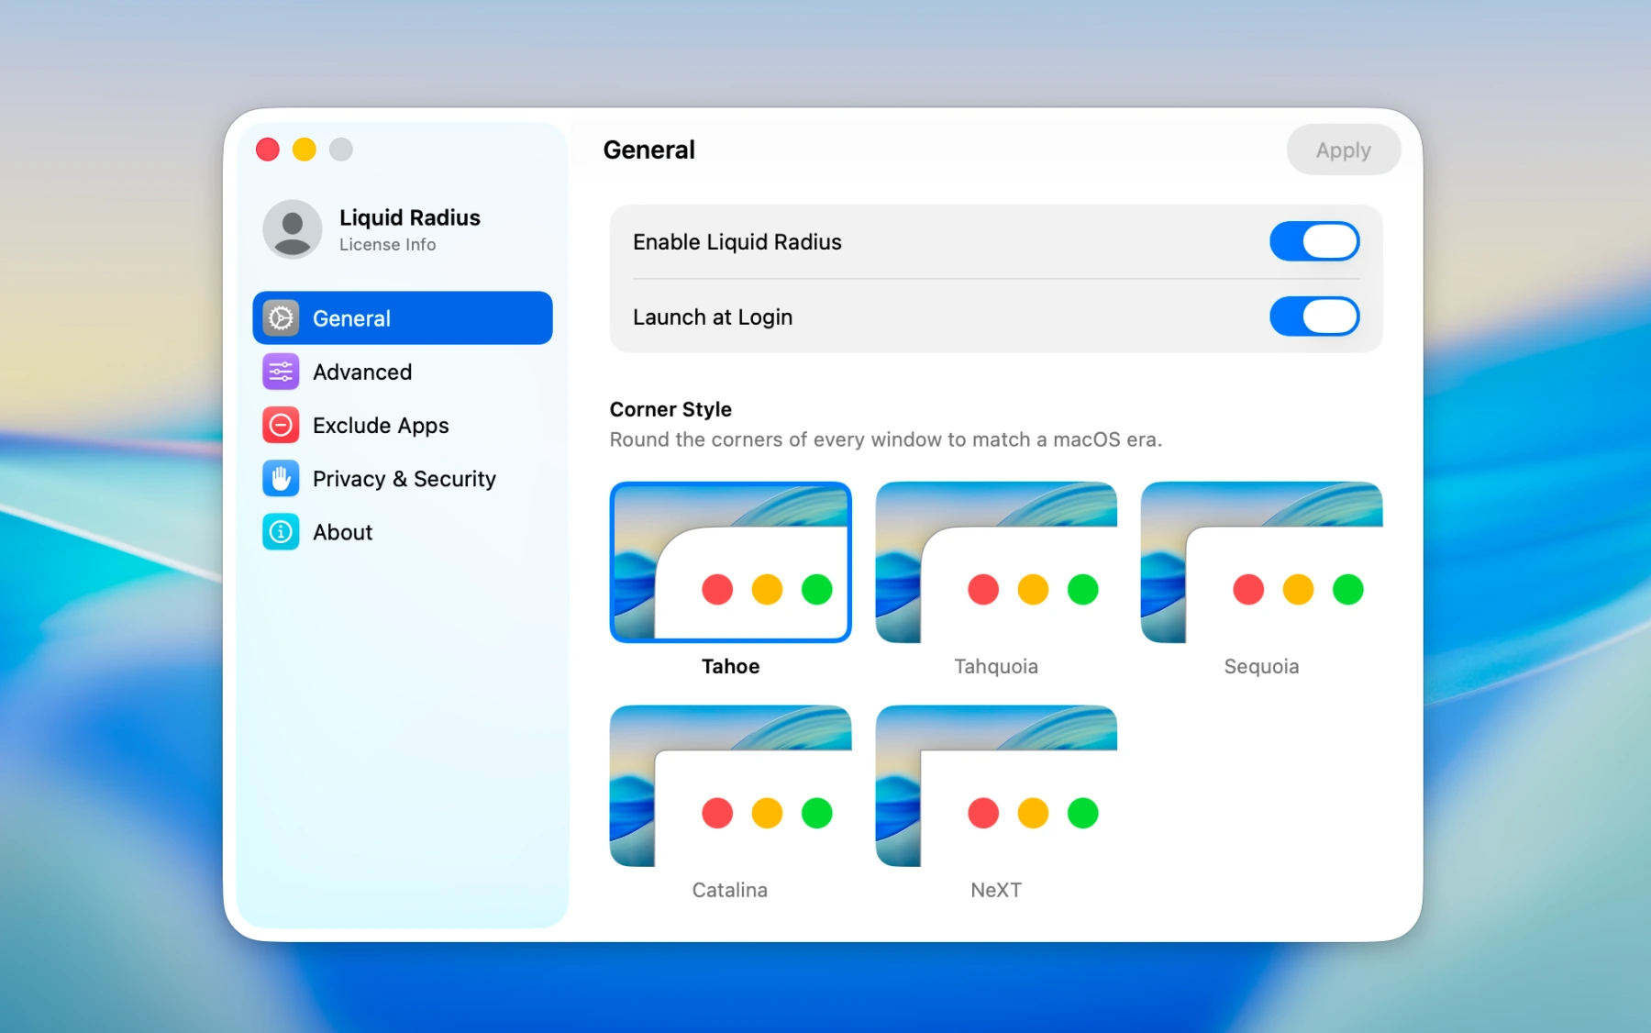1651x1033 pixels.
Task: Click the About info icon
Action: tap(281, 532)
